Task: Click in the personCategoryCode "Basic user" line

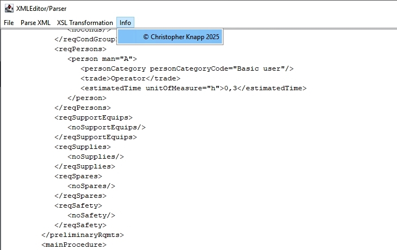Action: click(x=187, y=68)
